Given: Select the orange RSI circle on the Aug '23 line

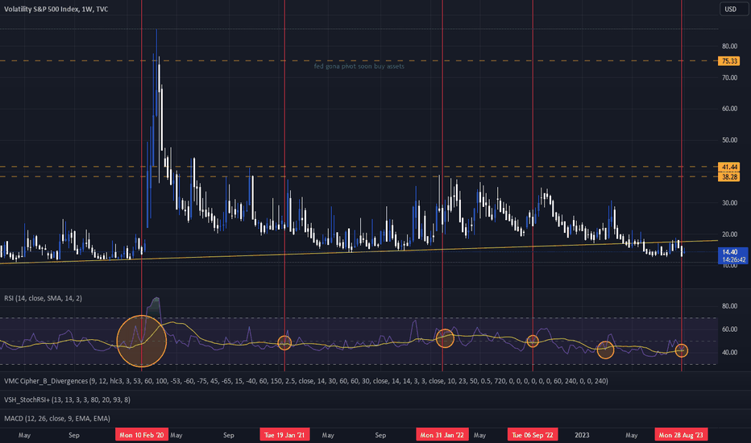Looking at the screenshot, I should (x=681, y=350).
